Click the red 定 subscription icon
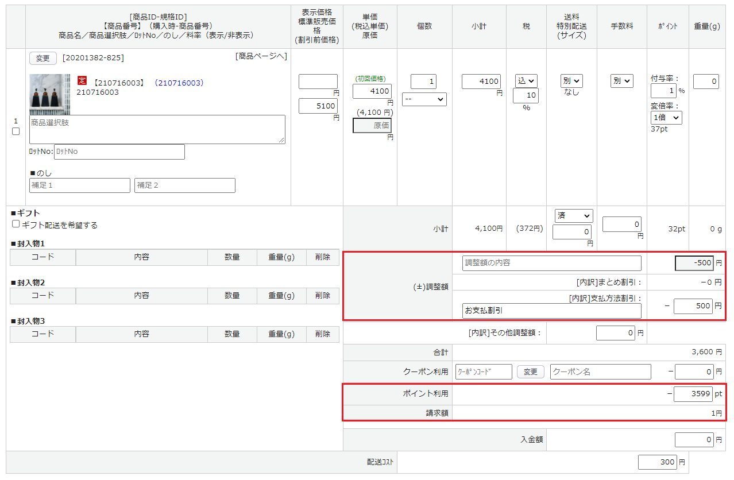This screenshot has width=734, height=480. [x=82, y=82]
